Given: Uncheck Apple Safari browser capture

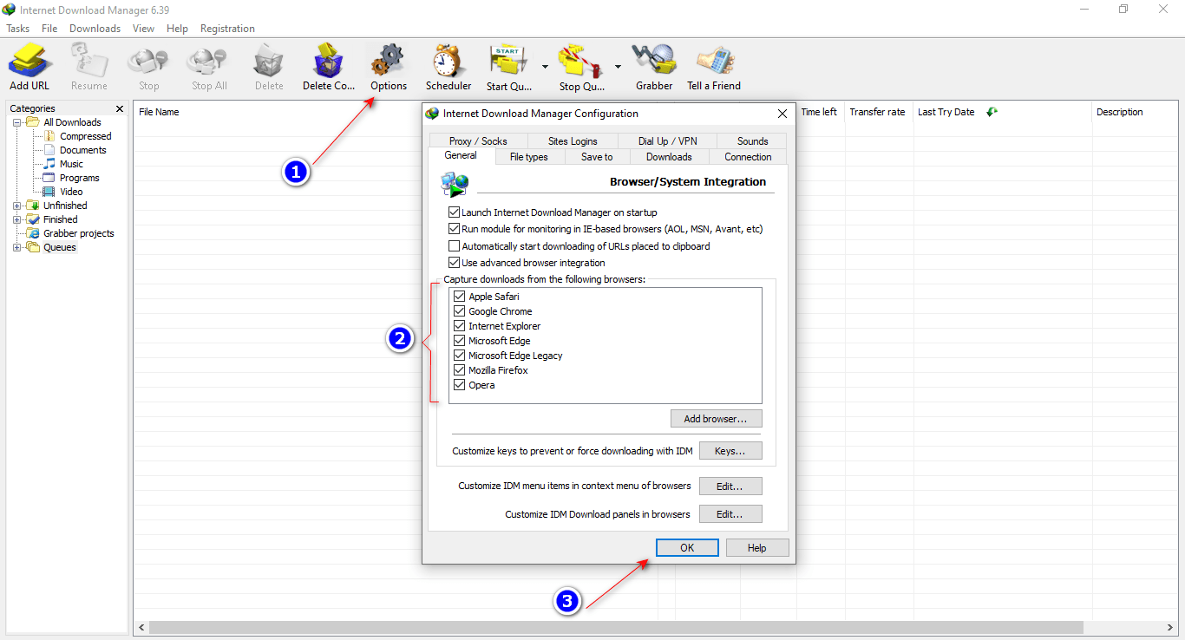Looking at the screenshot, I should [x=460, y=297].
